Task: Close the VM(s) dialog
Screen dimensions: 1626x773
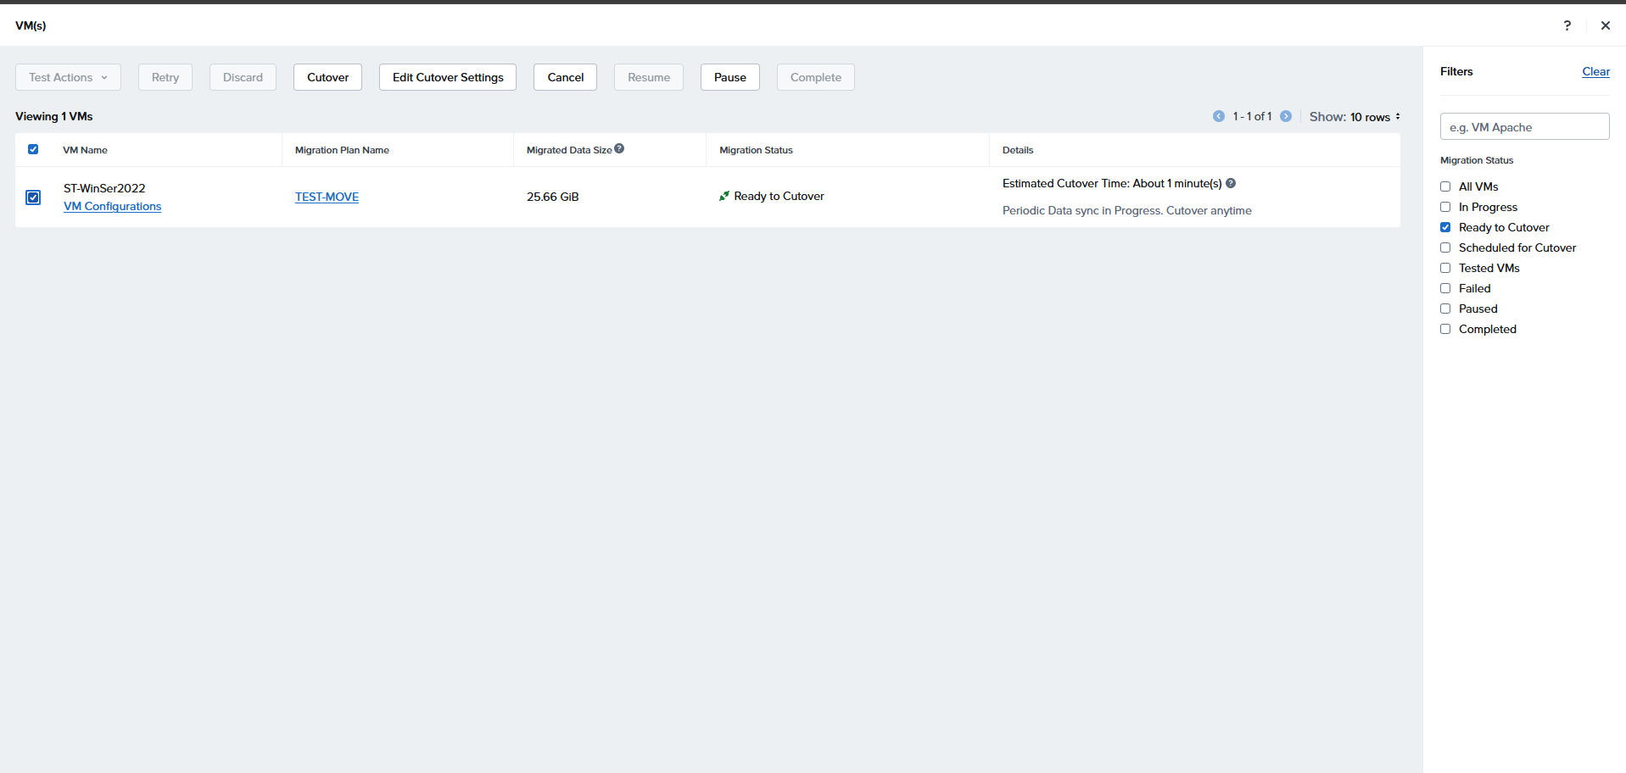Action: tap(1605, 25)
